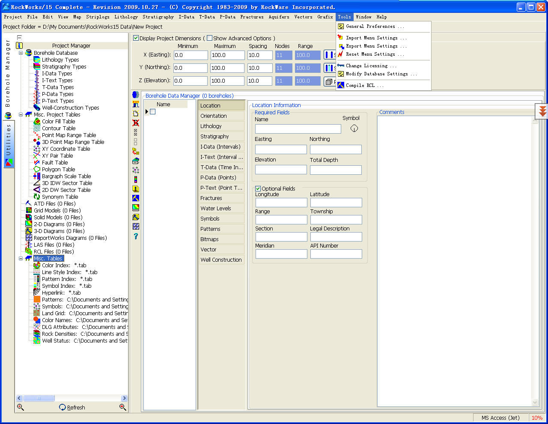The image size is (548, 424).
Task: Click the Stratigraphy Types icon in the tree
Action: point(37,66)
